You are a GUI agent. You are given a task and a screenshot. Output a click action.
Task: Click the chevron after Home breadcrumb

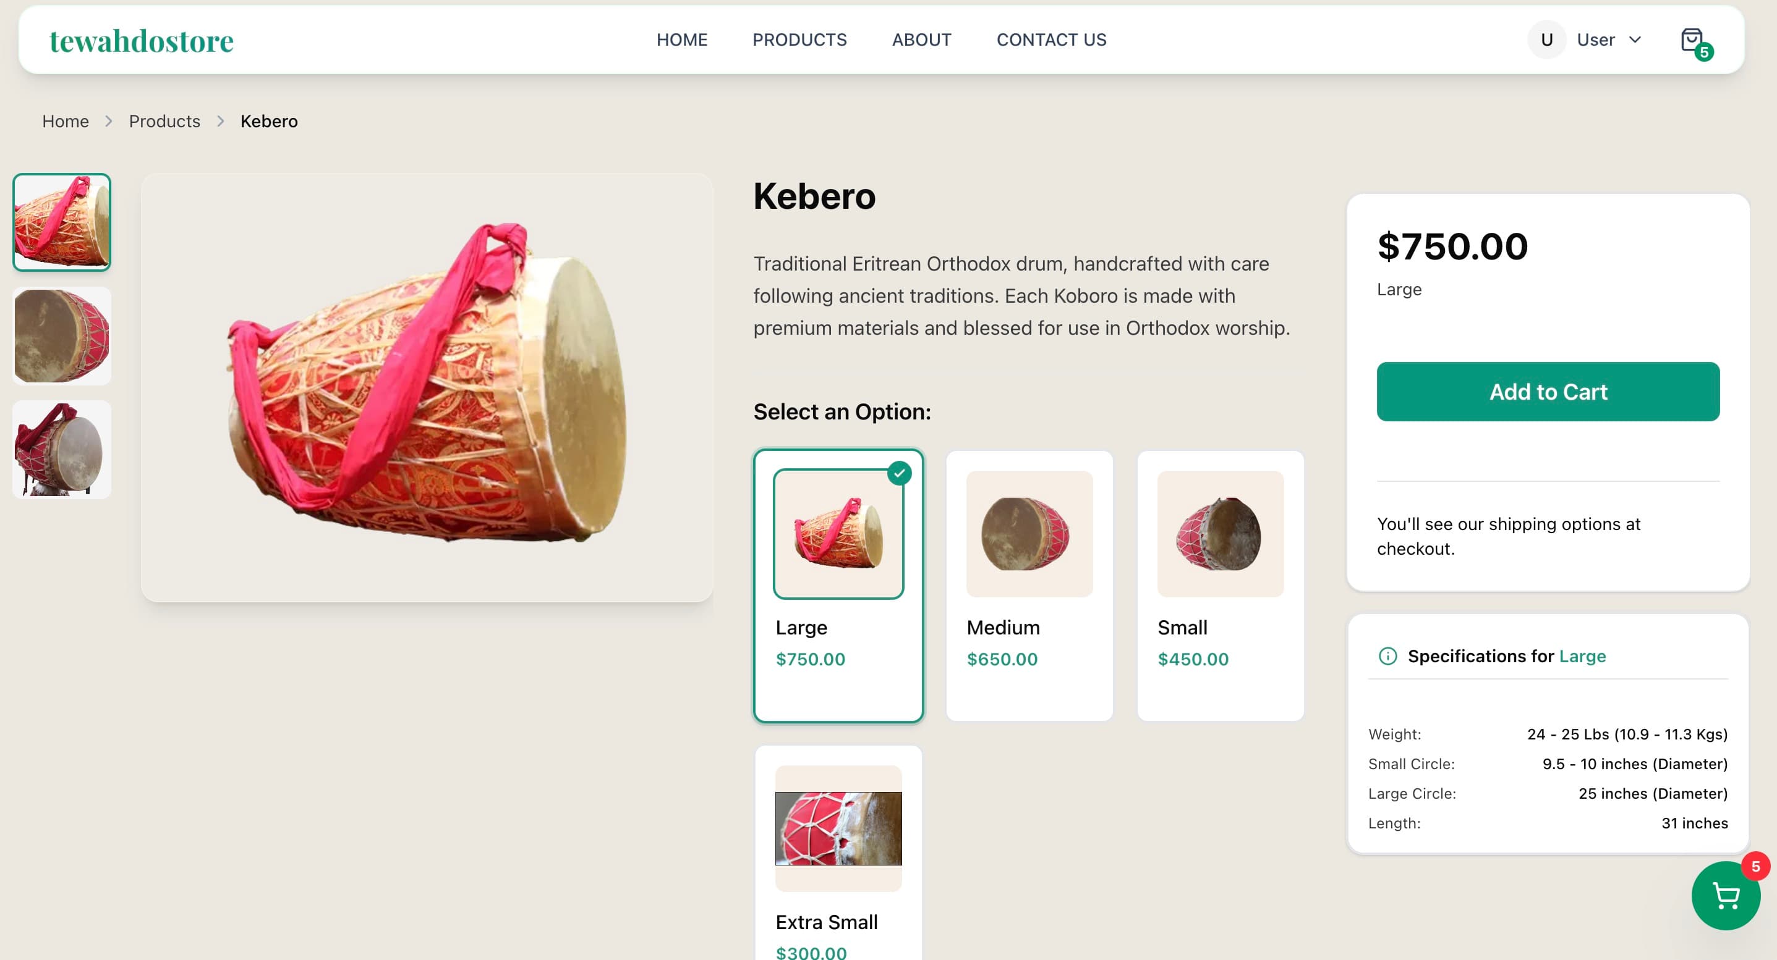point(108,120)
